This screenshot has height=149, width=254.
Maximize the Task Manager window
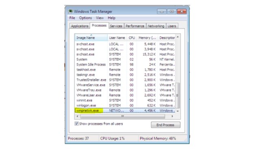coord(172,11)
